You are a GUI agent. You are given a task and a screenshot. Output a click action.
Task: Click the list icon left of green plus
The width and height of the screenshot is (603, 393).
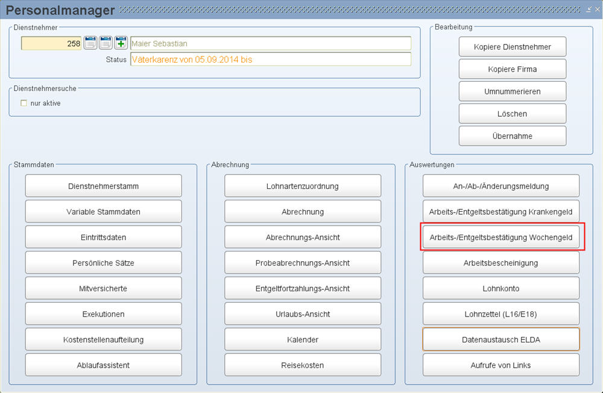[106, 43]
